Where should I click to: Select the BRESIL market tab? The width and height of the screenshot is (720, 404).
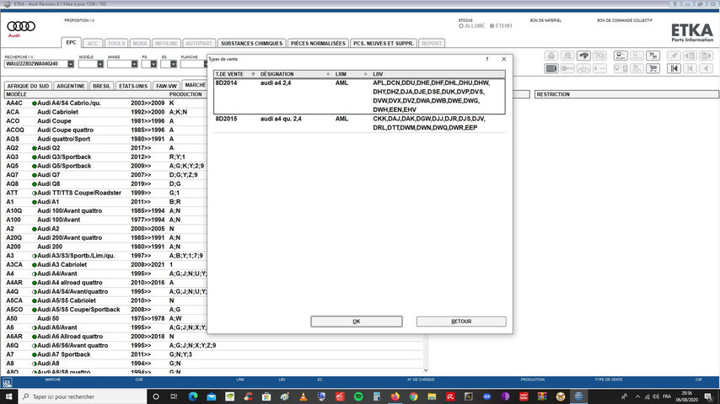coord(101,86)
